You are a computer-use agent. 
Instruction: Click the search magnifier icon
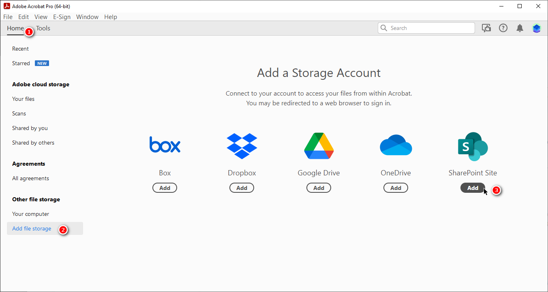click(384, 28)
